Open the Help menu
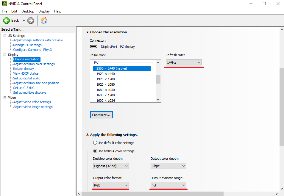The image size is (284, 196). [57, 11]
